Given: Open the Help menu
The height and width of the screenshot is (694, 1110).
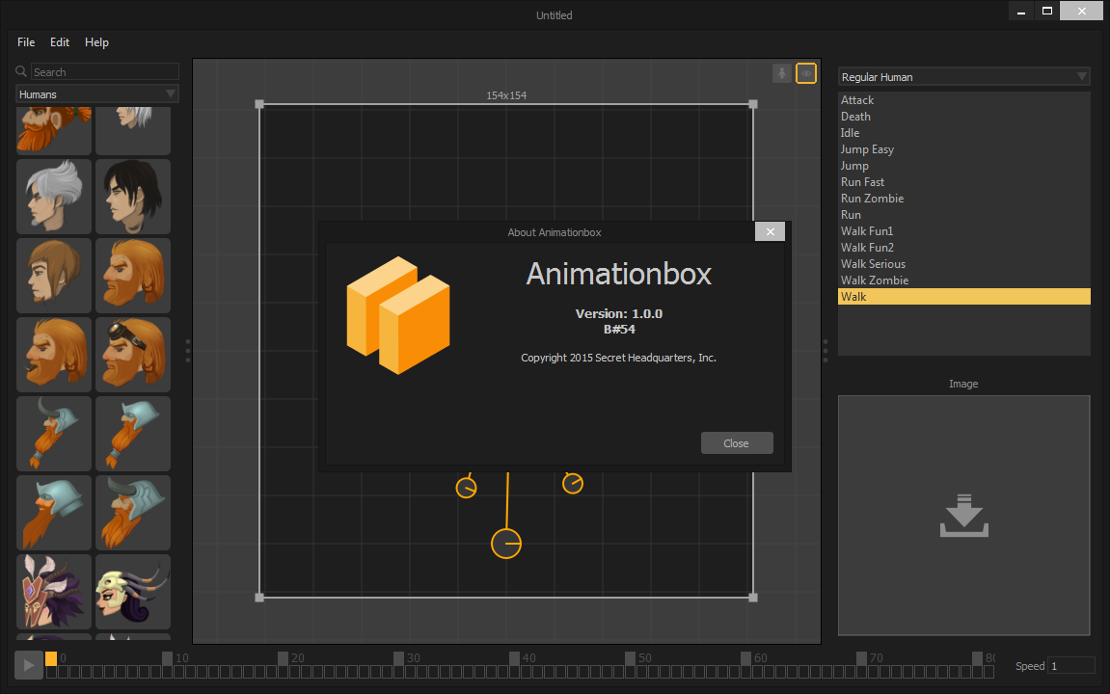Looking at the screenshot, I should point(97,42).
